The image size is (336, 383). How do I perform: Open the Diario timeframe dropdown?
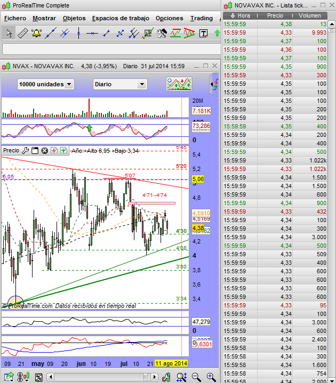120,84
